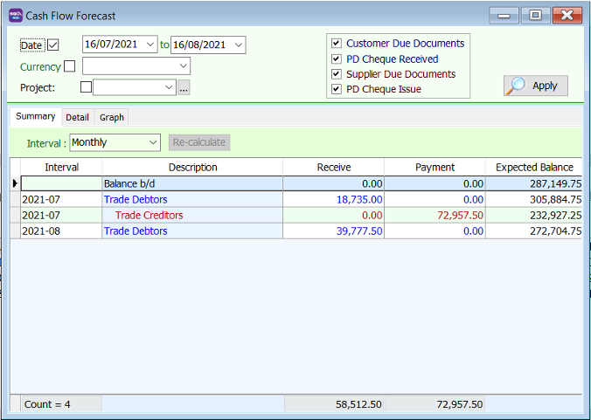591x420 pixels.
Task: Open the start date dropdown
Action: (x=151, y=45)
